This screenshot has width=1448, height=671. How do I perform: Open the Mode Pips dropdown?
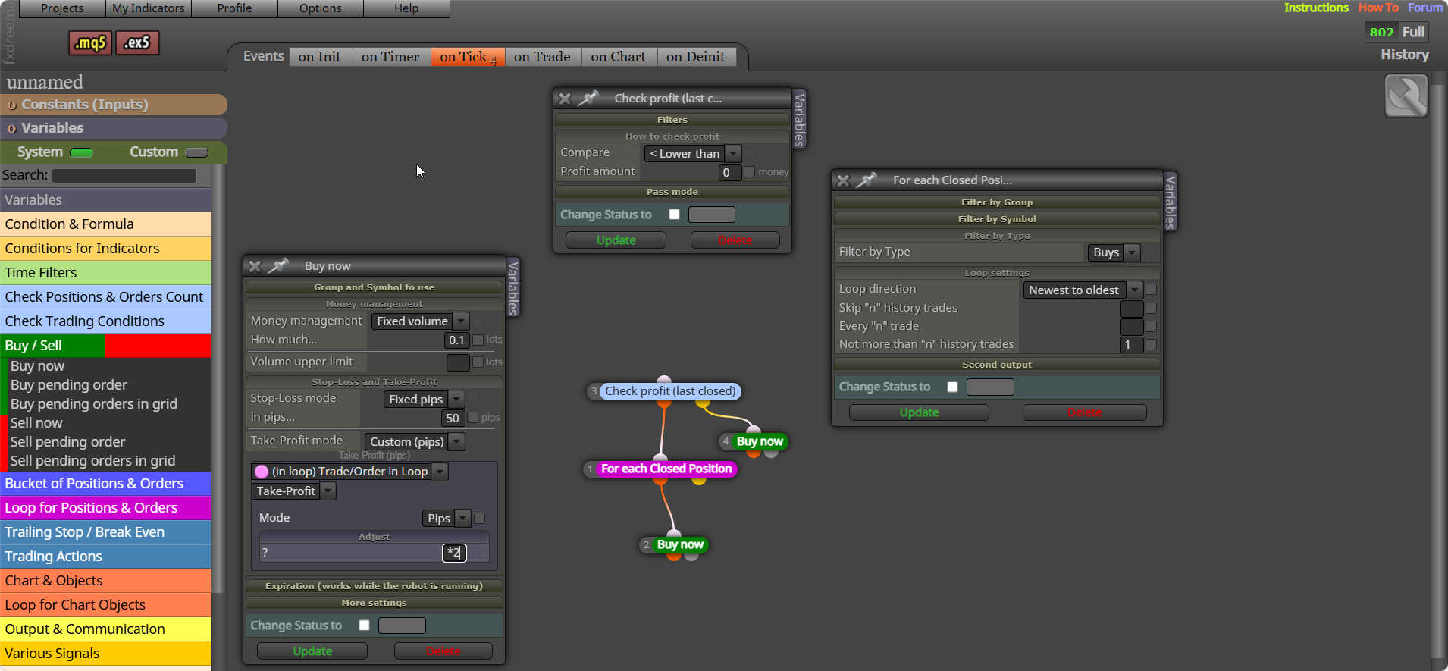(447, 518)
